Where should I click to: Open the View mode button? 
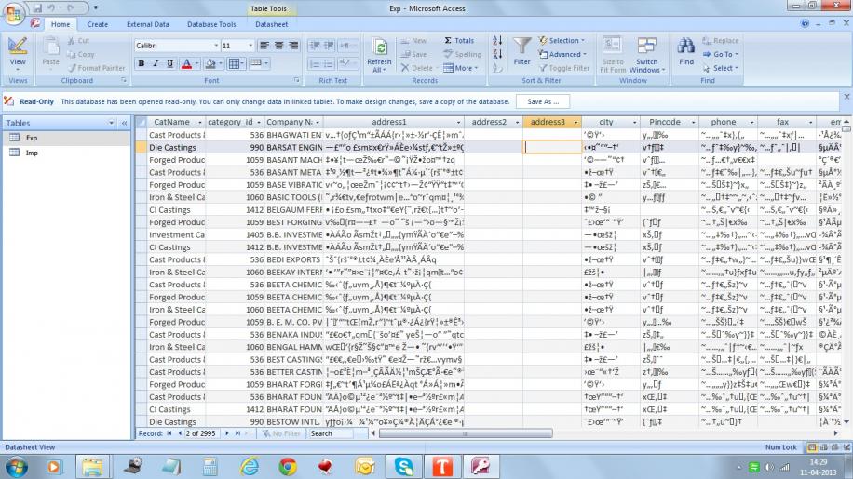pos(18,53)
